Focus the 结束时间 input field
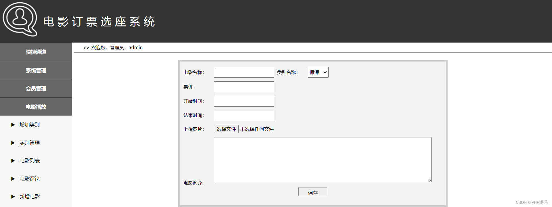The width and height of the screenshot is (552, 207). 244,116
